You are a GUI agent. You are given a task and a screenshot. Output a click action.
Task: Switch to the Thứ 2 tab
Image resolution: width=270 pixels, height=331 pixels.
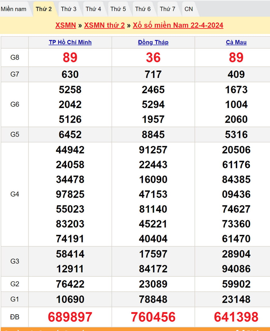(x=43, y=9)
